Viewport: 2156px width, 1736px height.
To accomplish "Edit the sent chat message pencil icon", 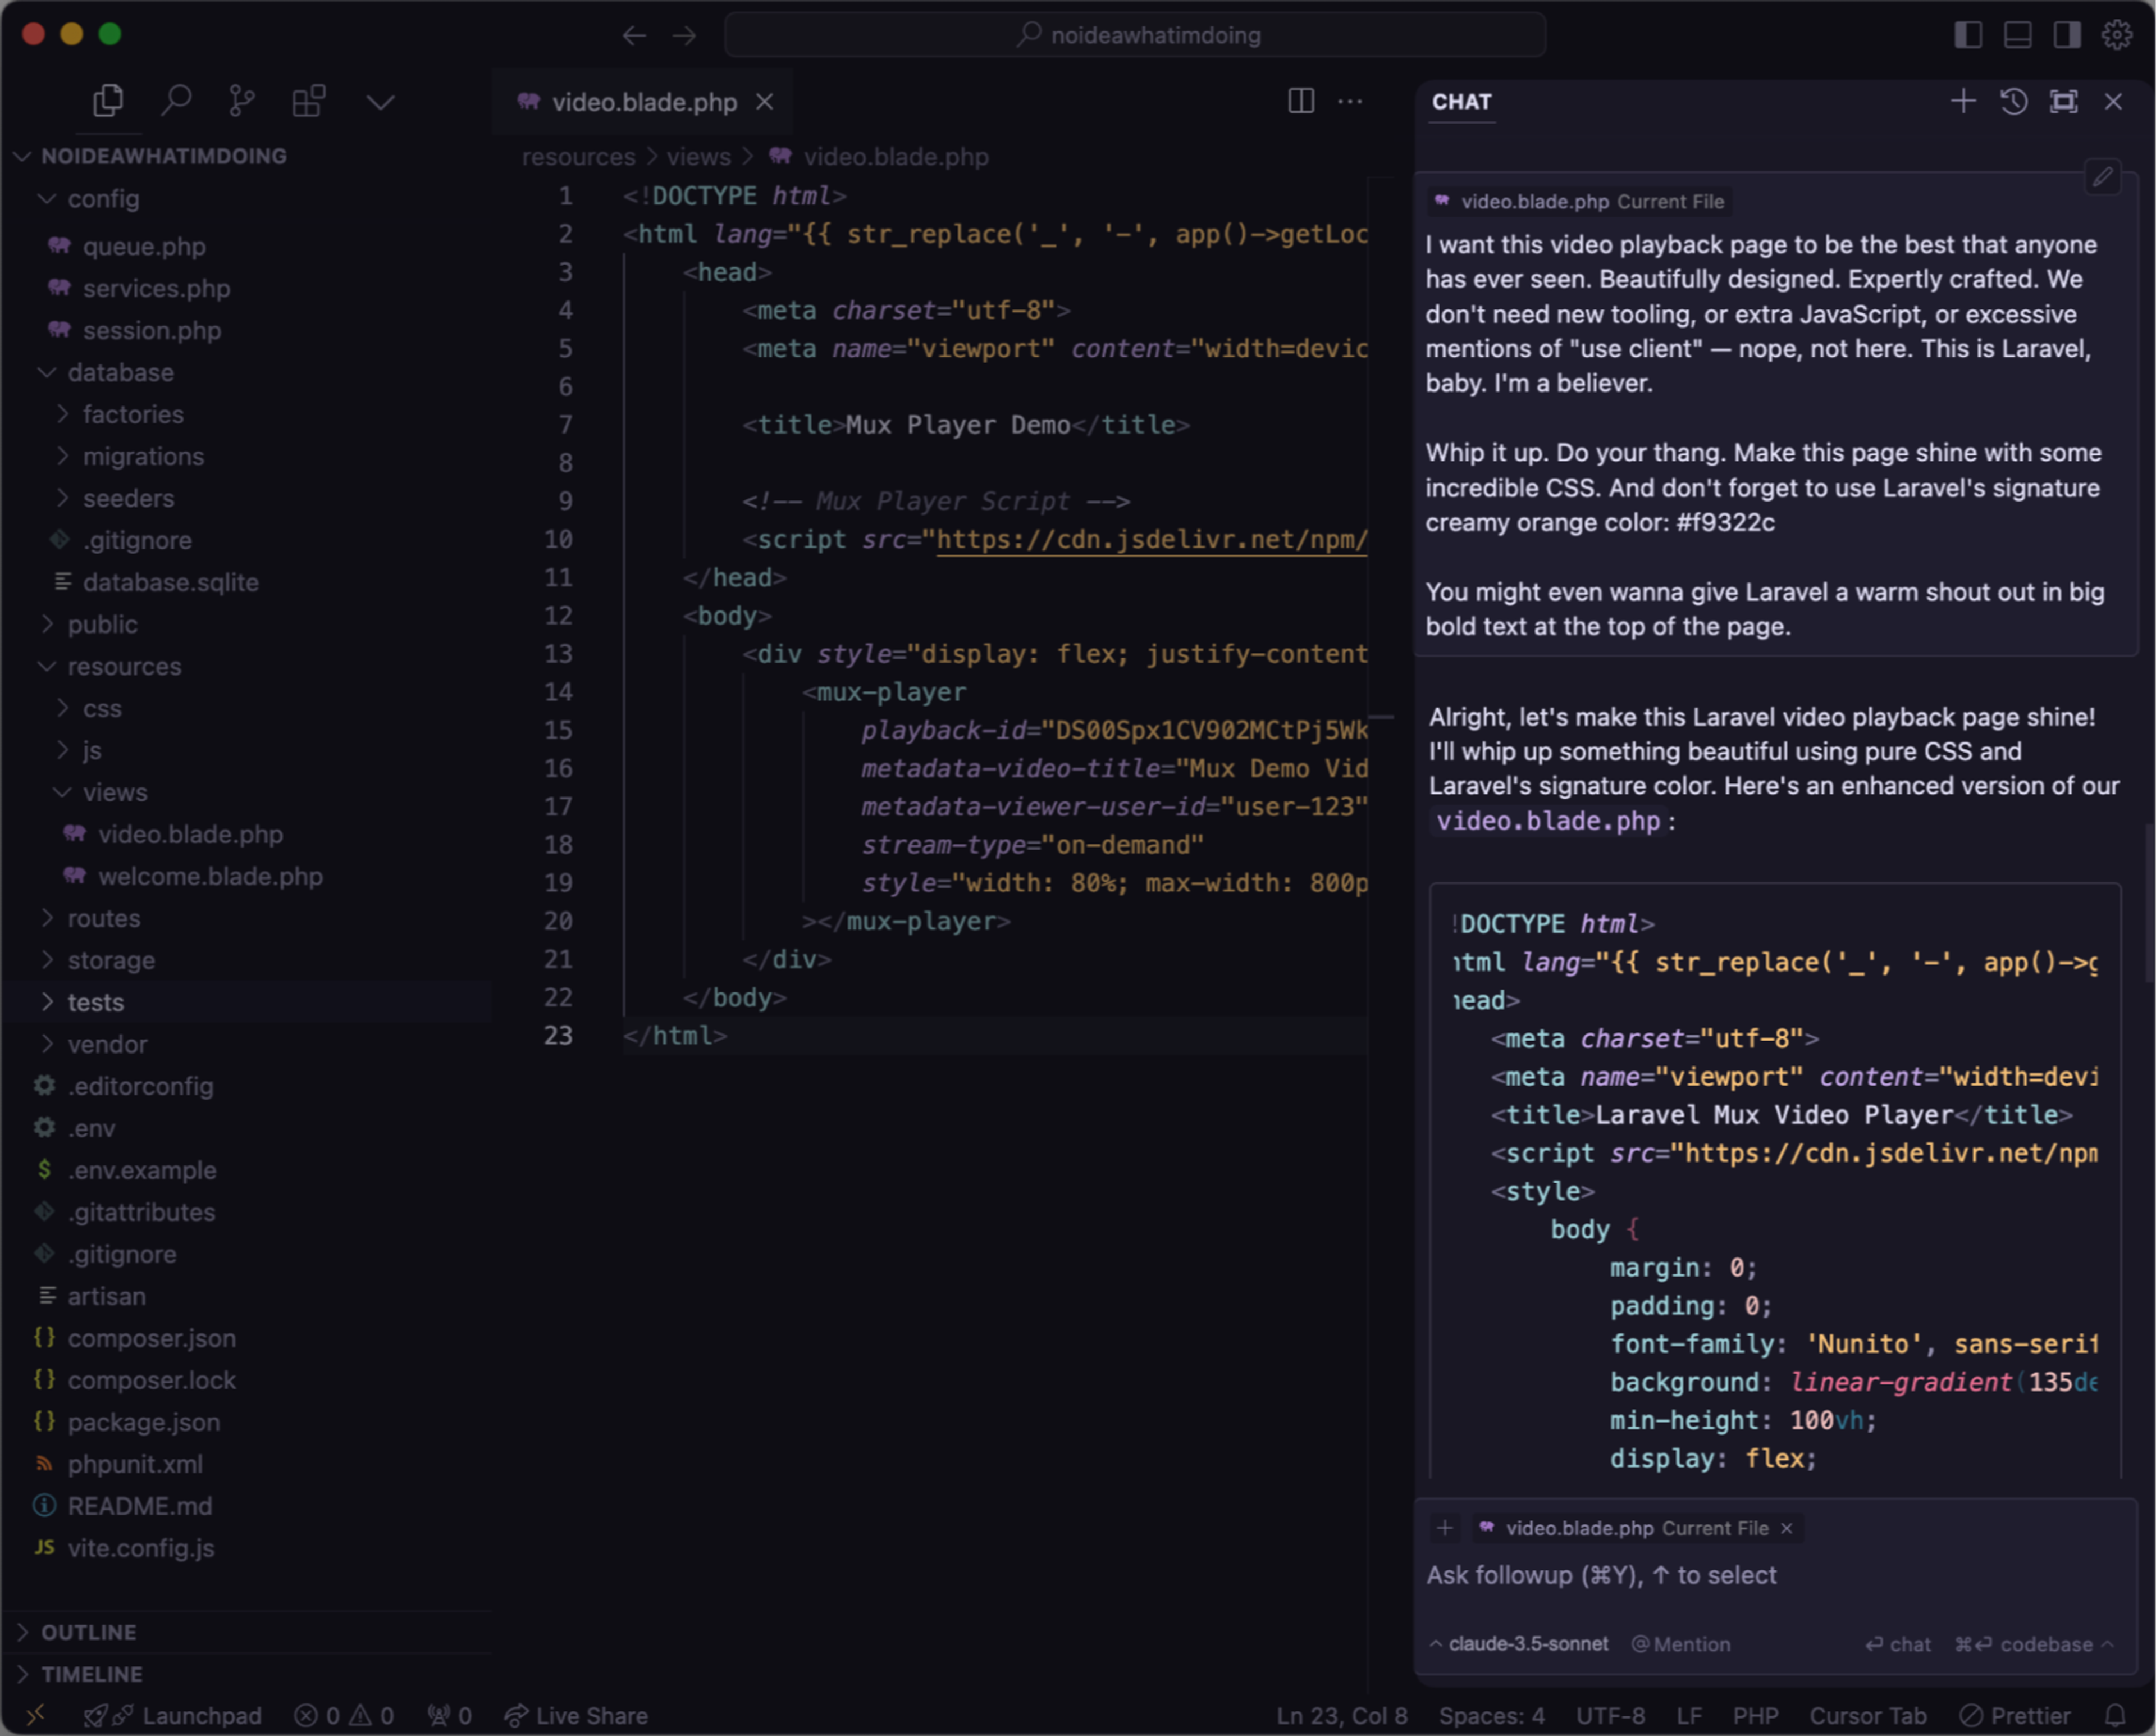I will (2102, 177).
